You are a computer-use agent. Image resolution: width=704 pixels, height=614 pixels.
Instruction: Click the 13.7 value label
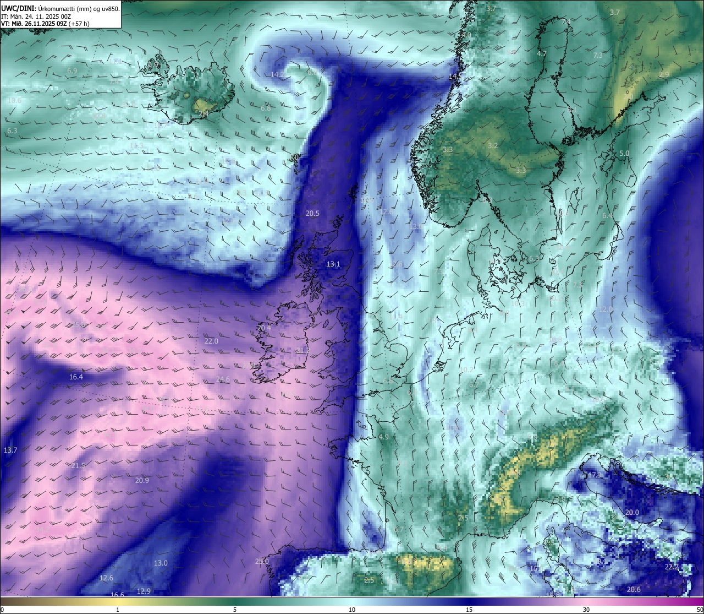10,450
